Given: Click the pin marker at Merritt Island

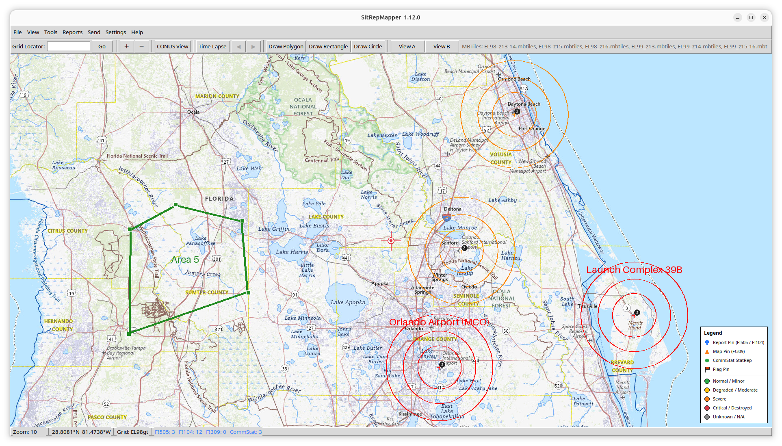Looking at the screenshot, I should tap(637, 312).
